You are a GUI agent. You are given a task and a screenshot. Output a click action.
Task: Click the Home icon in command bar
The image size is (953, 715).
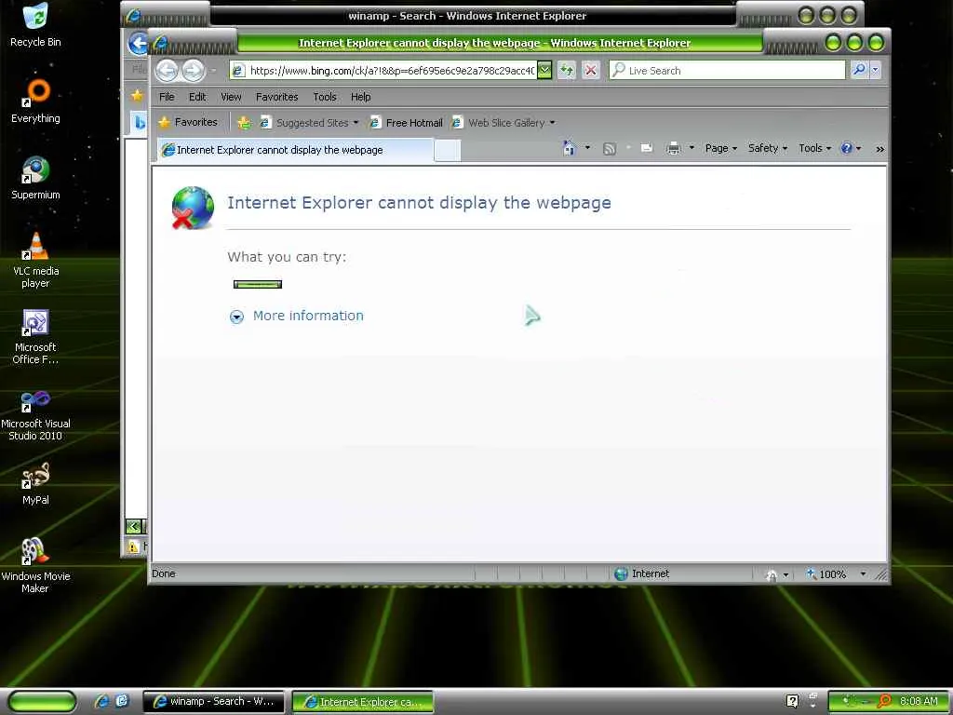tap(569, 148)
